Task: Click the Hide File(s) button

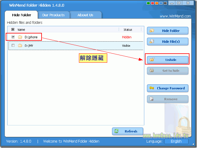Action: pos(167,42)
